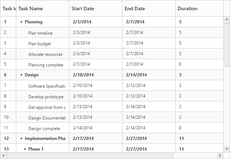
Task: Collapse the Design task group
Action: [21, 75]
